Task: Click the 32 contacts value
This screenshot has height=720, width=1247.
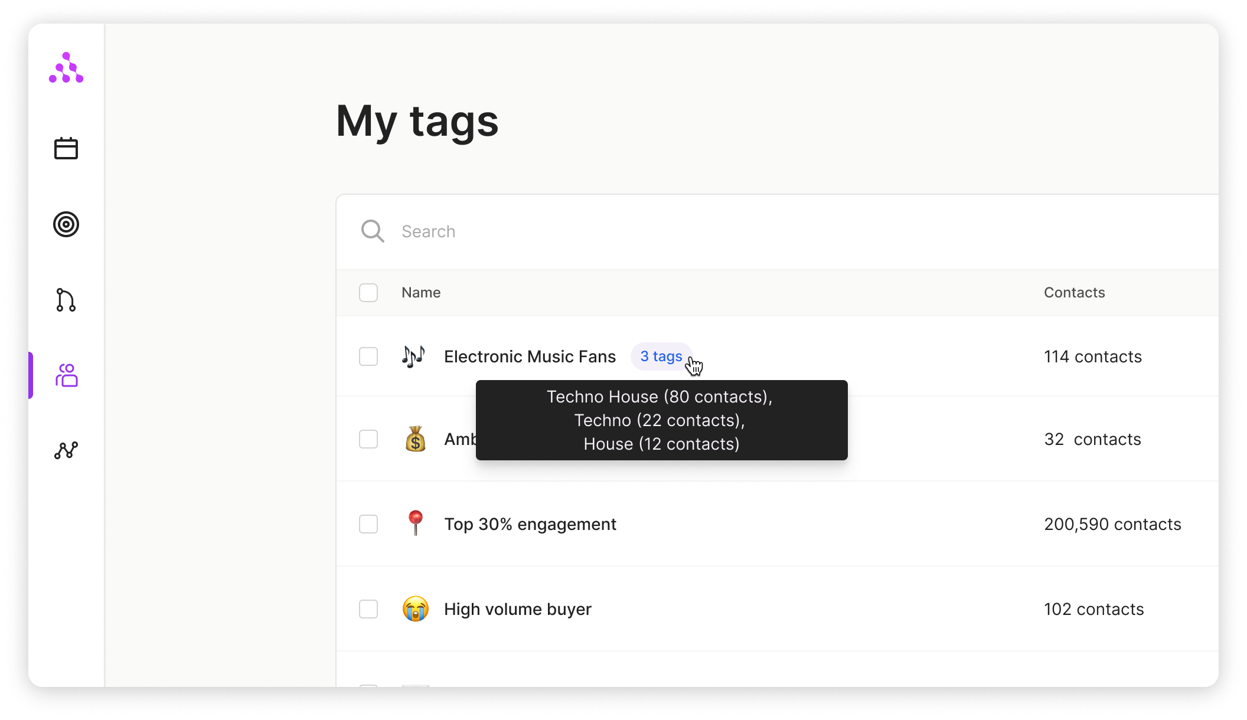Action: tap(1092, 439)
